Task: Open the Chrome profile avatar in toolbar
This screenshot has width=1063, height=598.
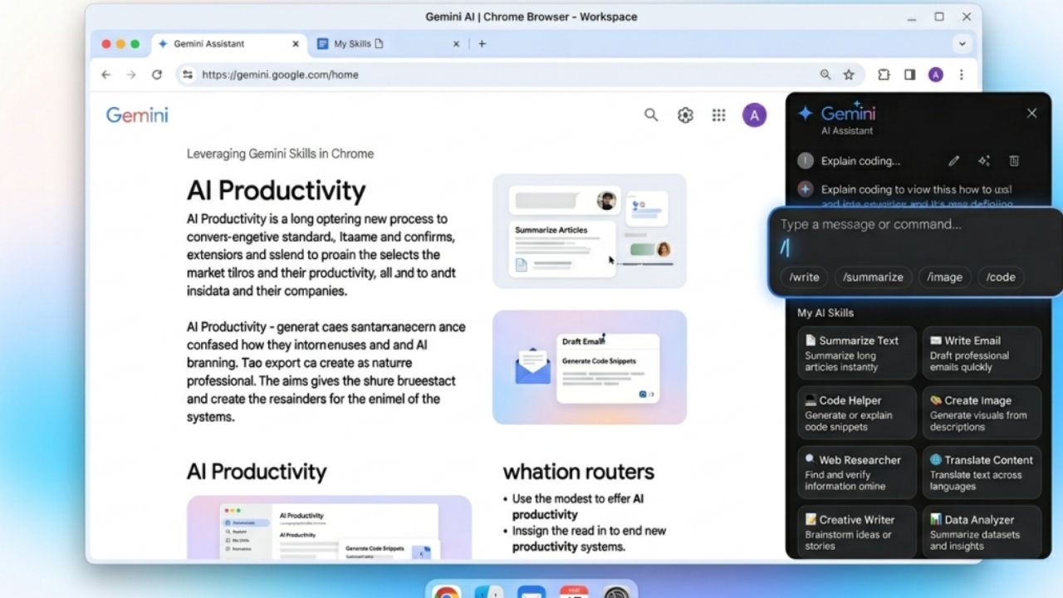Action: [x=936, y=75]
